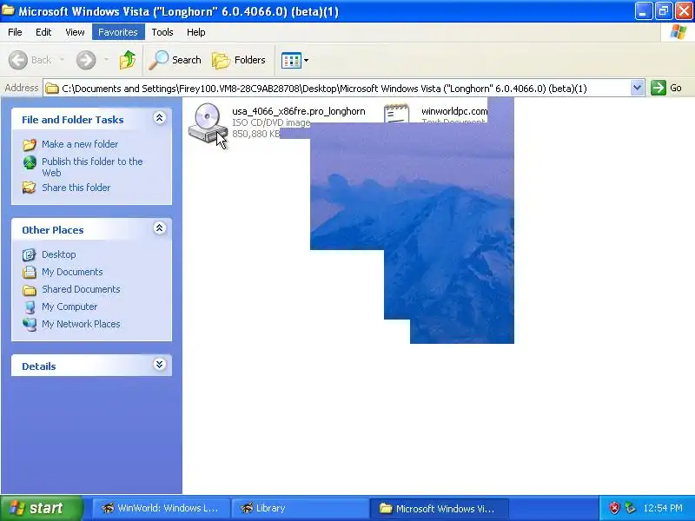
Task: Restore down the Explorer window
Action: point(664,11)
